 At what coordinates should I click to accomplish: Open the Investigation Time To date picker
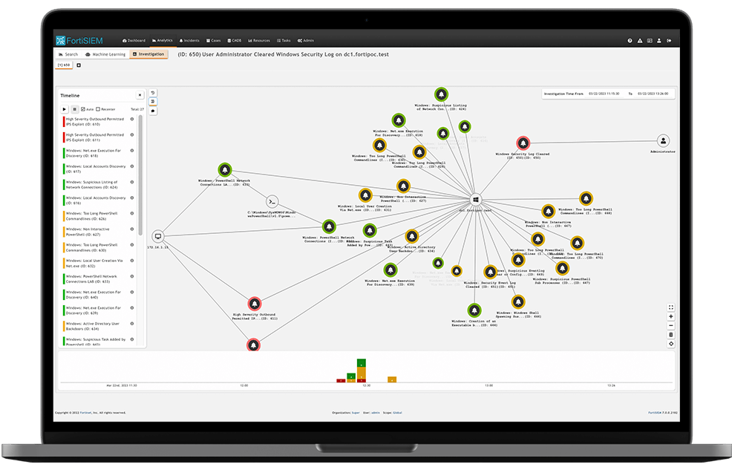653,93
